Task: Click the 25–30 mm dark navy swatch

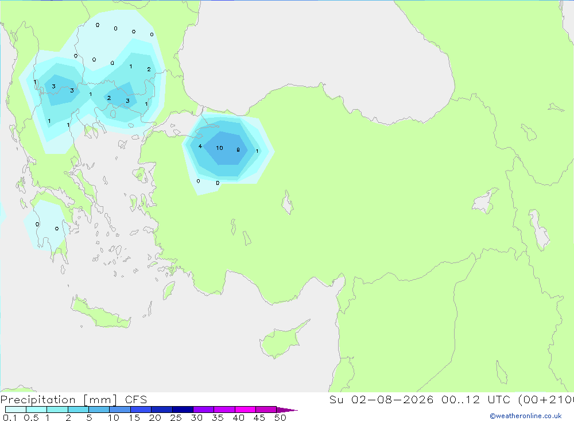Action: click(x=183, y=410)
